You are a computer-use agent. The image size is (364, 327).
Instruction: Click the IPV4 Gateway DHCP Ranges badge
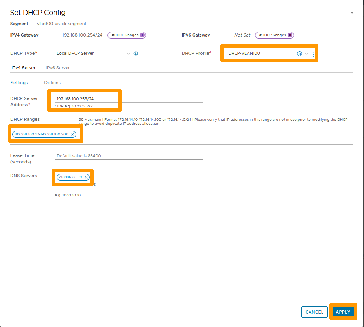pos(126,35)
